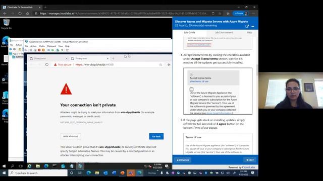The image size is (323, 181).
Task: Select the Hyper-V Manager tree root node
Action: (x=17, y=54)
